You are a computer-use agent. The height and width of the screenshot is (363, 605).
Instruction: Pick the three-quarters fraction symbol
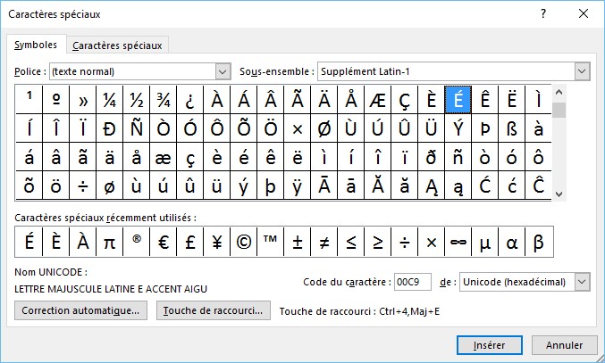[164, 100]
